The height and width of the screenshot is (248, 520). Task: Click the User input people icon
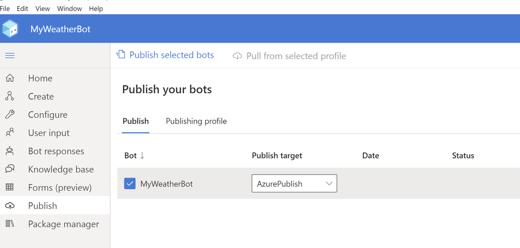[9, 133]
